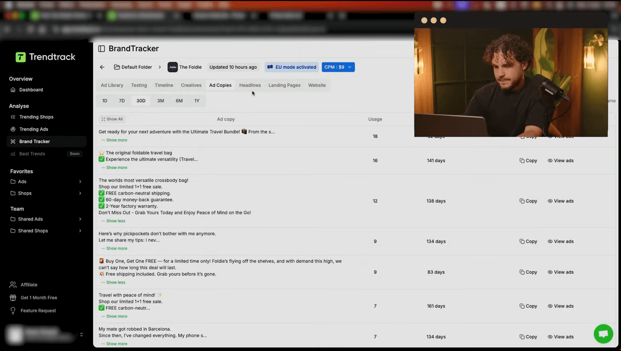Image resolution: width=621 pixels, height=351 pixels.
Task: Select the 30D time range
Action: click(141, 101)
